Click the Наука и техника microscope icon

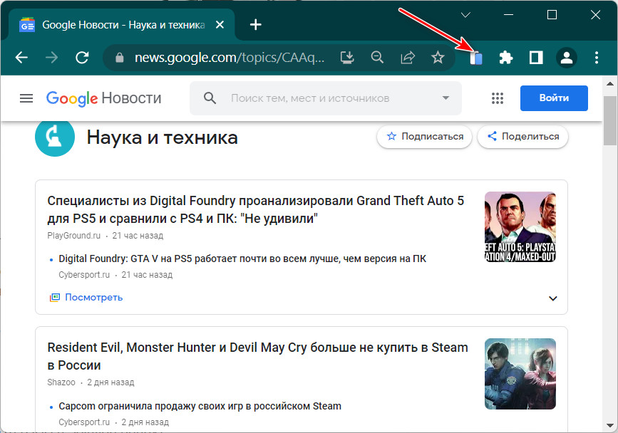coord(55,137)
